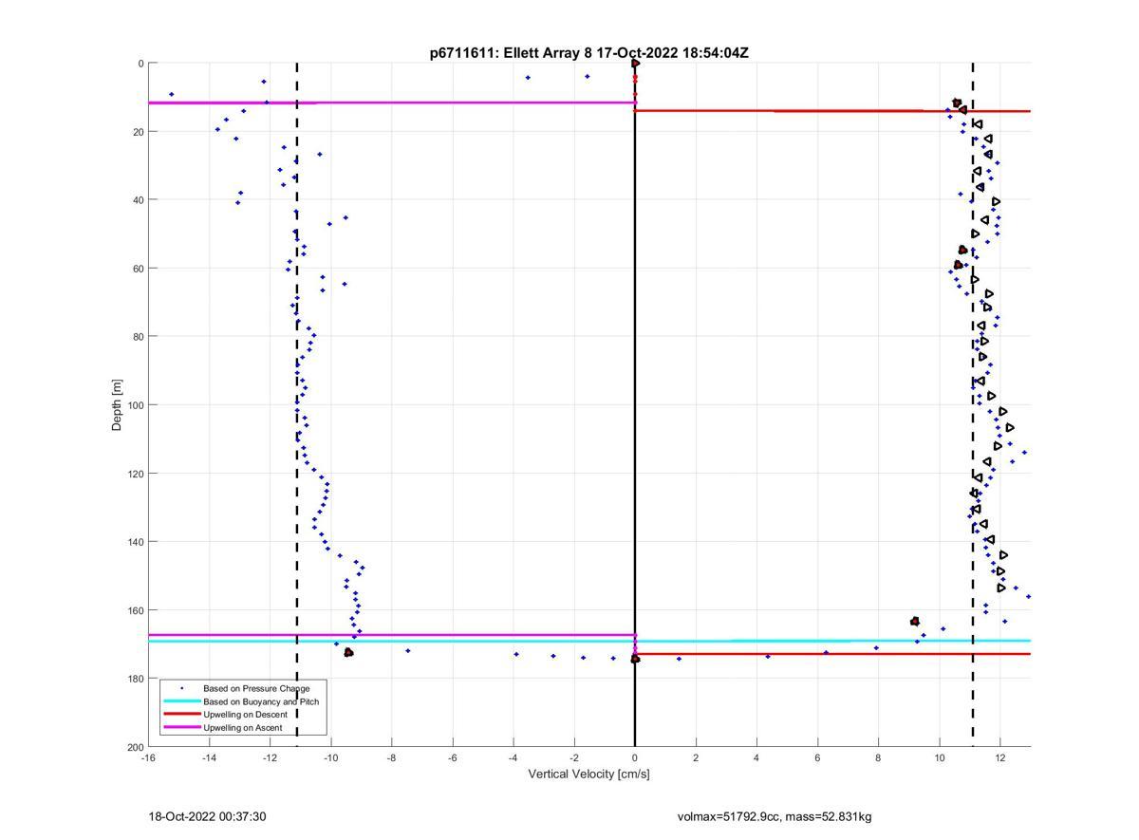Click the 'volmax=51792.9cc, mass=52.831kg' text
The width and height of the screenshot is (1139, 840).
(775, 816)
